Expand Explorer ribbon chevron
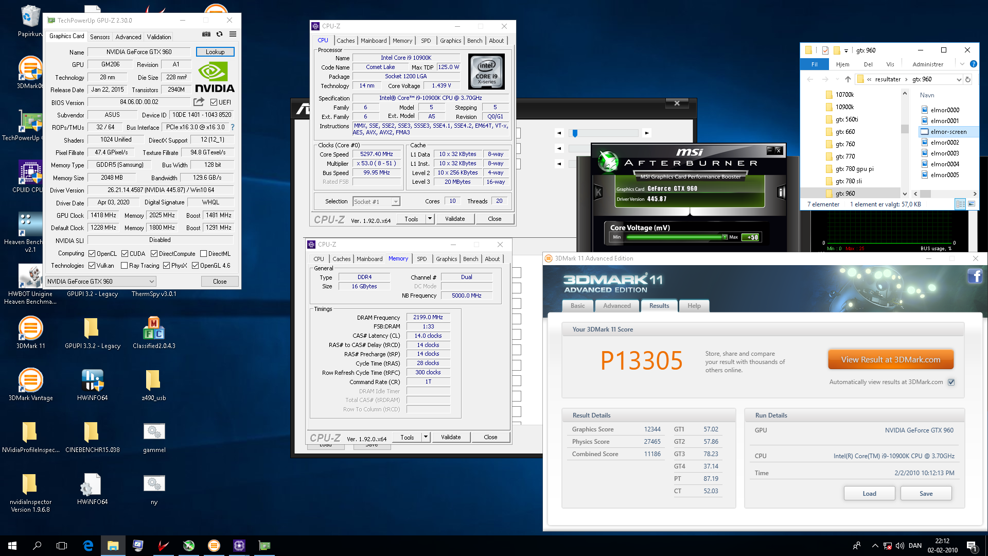988x556 pixels. tap(962, 64)
